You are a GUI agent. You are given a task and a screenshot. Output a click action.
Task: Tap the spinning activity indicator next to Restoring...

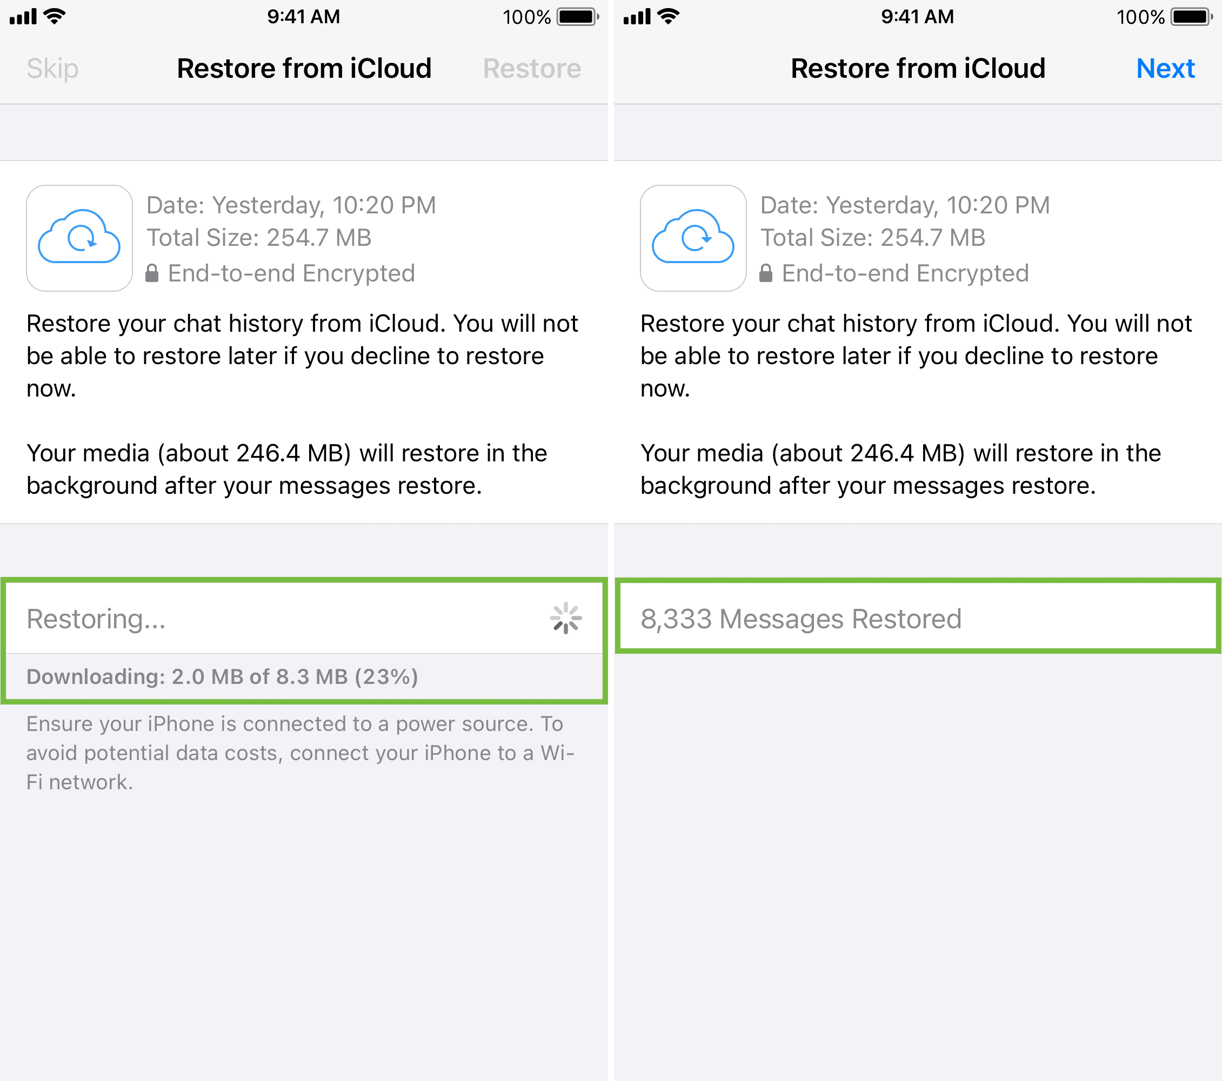click(x=565, y=619)
